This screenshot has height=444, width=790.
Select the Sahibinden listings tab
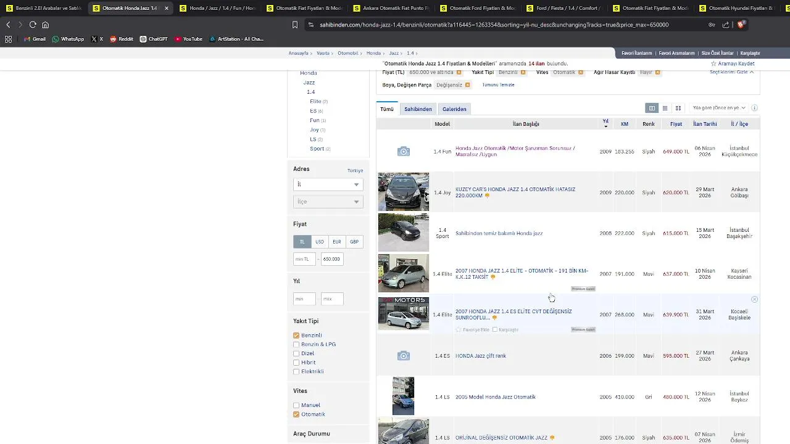pyautogui.click(x=418, y=109)
